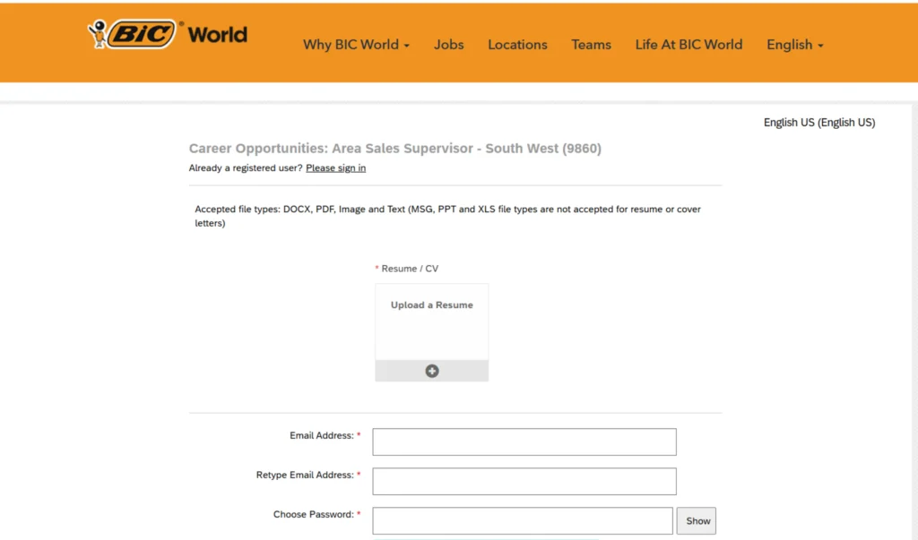
Task: Expand the Why BIC World dropdown
Action: (356, 45)
